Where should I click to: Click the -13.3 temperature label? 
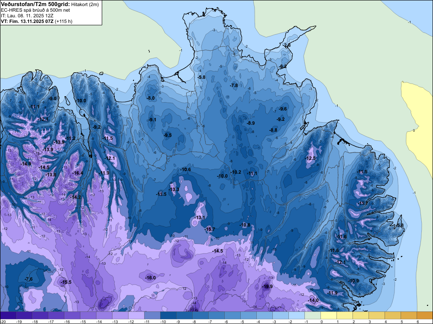coord(174,189)
